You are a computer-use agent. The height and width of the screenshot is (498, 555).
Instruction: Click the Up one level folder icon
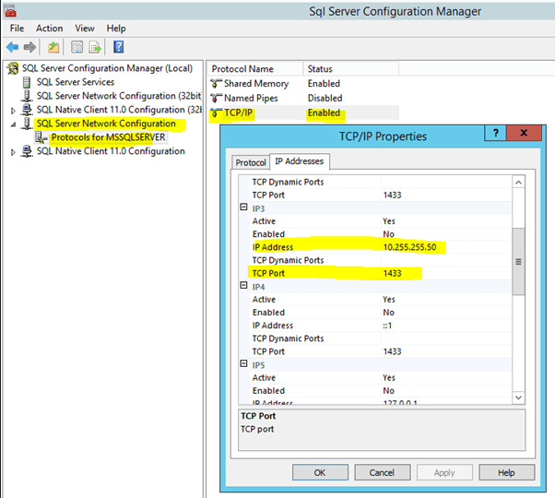tap(54, 47)
